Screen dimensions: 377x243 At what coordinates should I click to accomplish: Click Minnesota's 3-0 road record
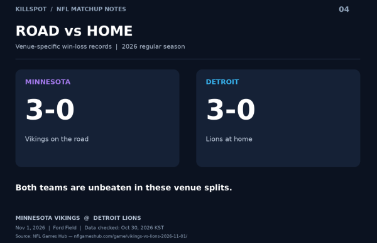coord(50,110)
